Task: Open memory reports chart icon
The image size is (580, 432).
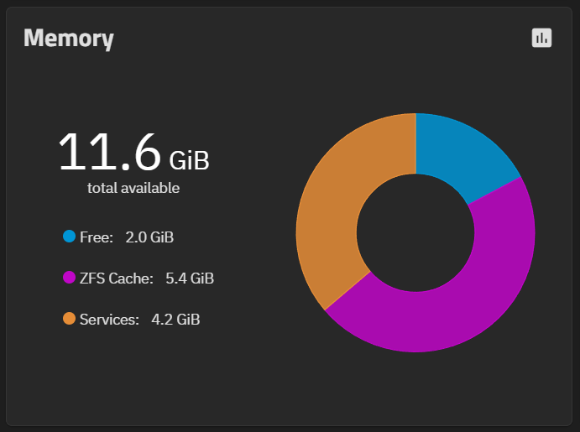Action: [541, 38]
